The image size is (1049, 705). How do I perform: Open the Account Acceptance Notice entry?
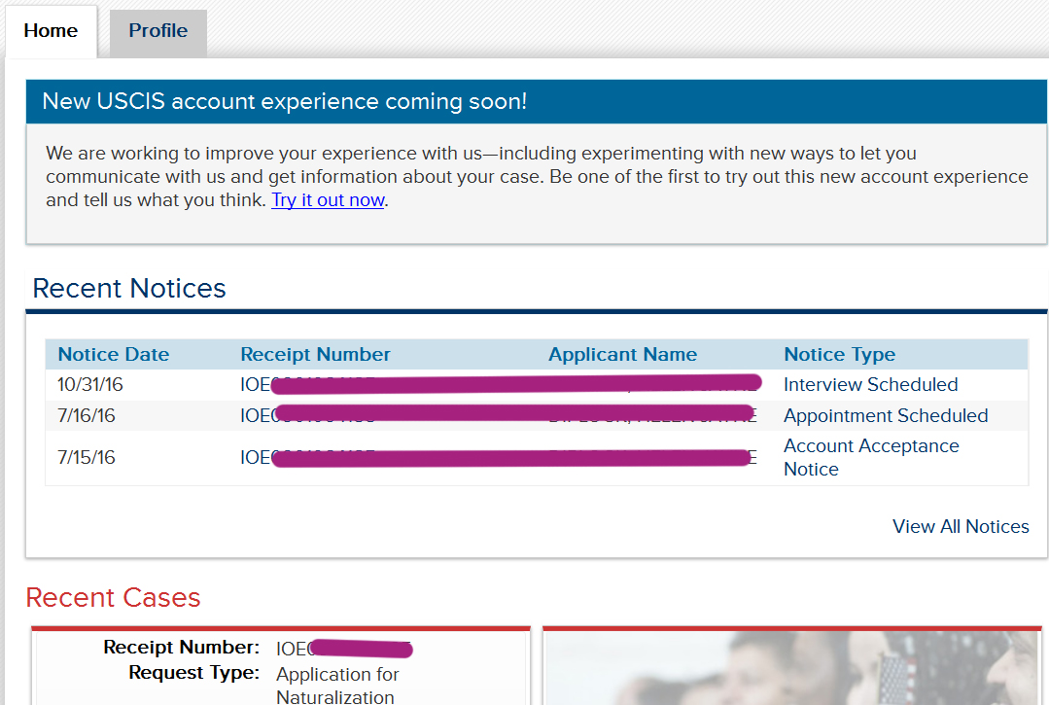(x=870, y=457)
